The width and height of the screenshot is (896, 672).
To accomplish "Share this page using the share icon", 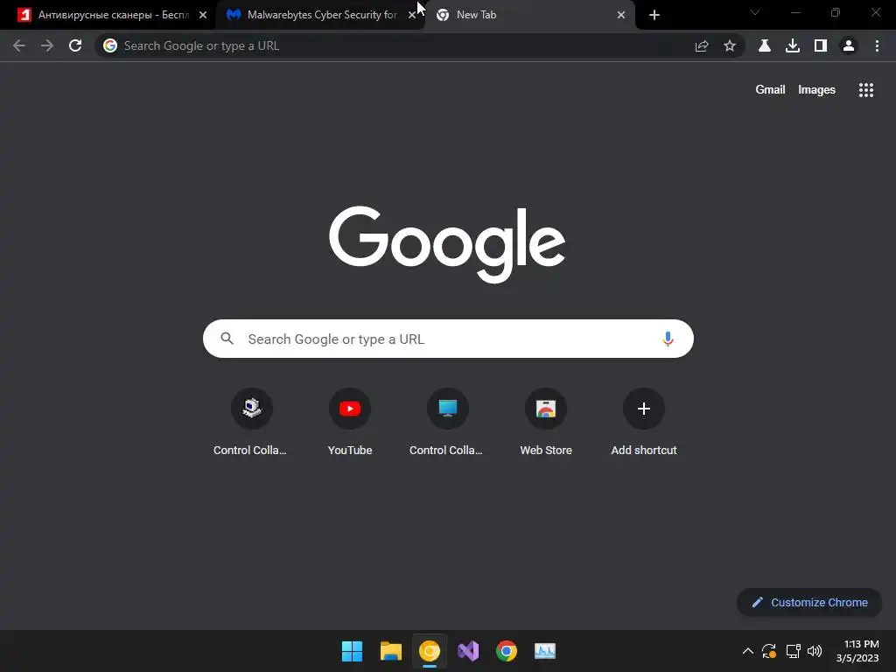I will (x=702, y=45).
